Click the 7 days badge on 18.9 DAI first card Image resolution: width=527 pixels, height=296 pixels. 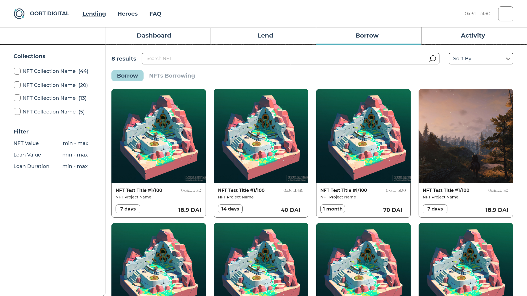coord(128,209)
